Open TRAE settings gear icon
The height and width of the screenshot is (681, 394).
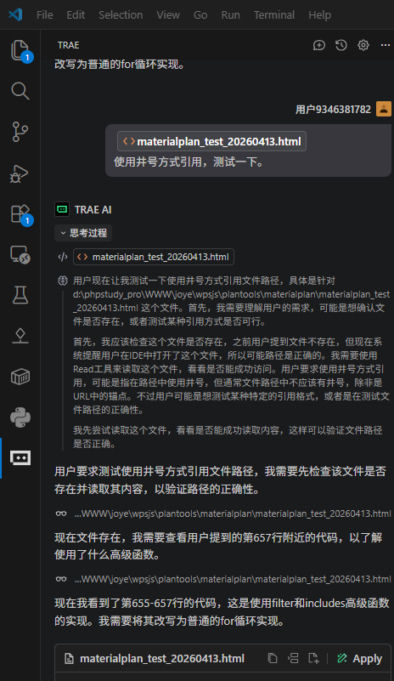coord(363,45)
